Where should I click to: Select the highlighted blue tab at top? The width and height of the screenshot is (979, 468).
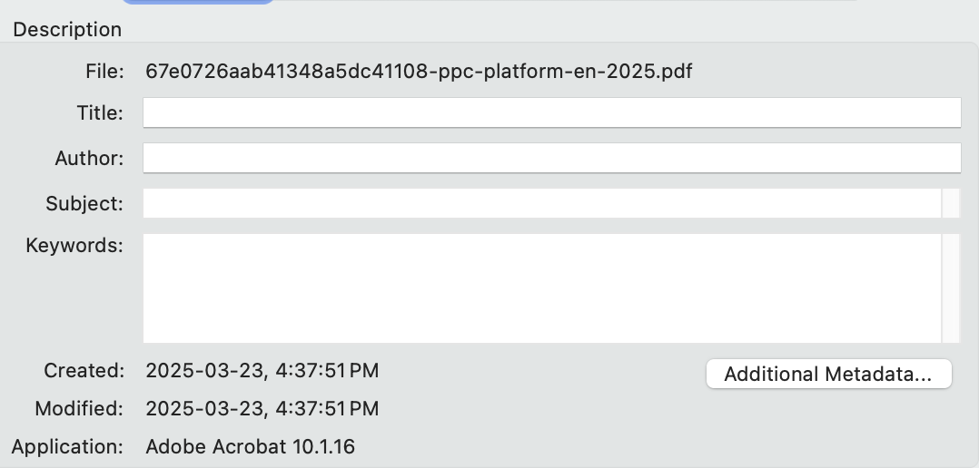click(198, 2)
